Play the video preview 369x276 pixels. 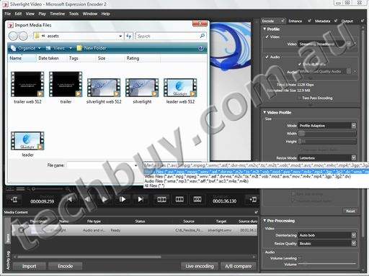tap(105, 199)
